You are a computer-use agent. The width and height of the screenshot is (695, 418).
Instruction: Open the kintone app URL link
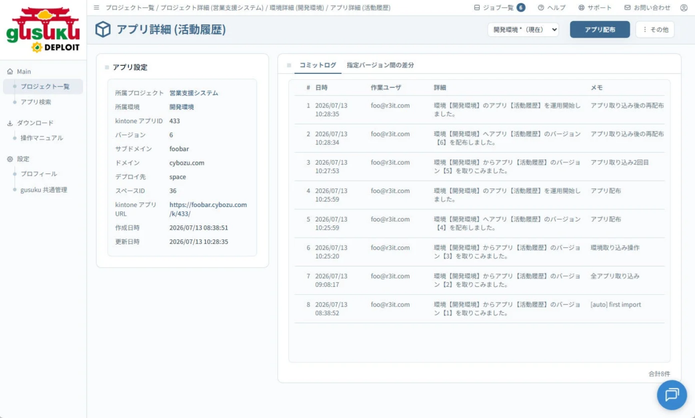click(208, 209)
